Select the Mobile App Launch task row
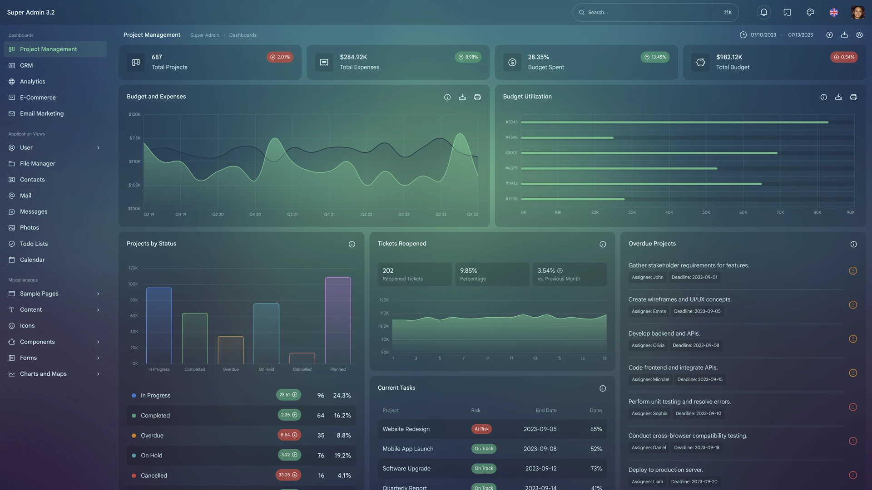Image resolution: width=872 pixels, height=490 pixels. (x=492, y=449)
